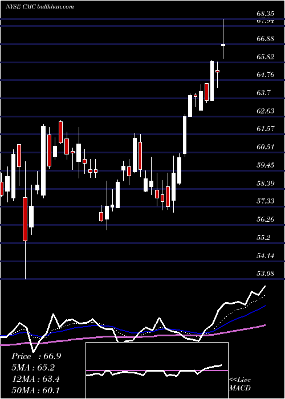Click inside the Live MACD inset chart

click(157, 370)
